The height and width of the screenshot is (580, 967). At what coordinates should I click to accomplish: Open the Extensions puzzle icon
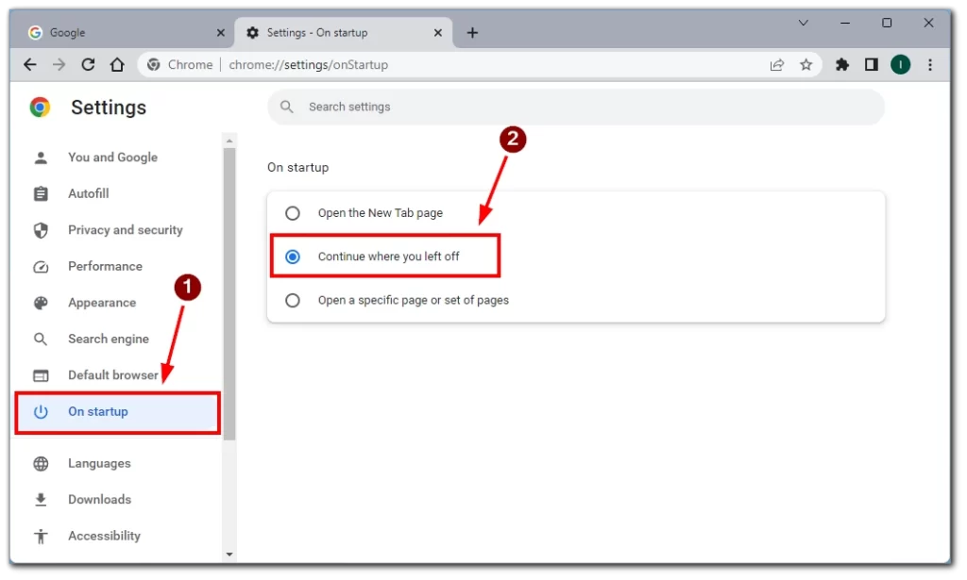click(x=841, y=65)
